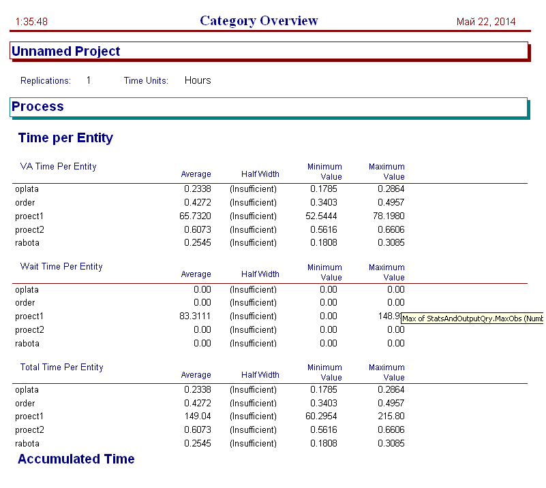This screenshot has height=488, width=546.
Task: Click proect1 row label in Wait Time table
Action: (29, 316)
